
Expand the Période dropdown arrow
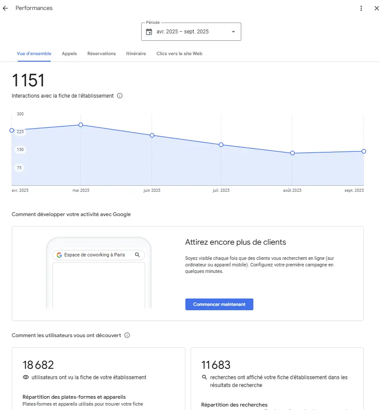point(233,32)
